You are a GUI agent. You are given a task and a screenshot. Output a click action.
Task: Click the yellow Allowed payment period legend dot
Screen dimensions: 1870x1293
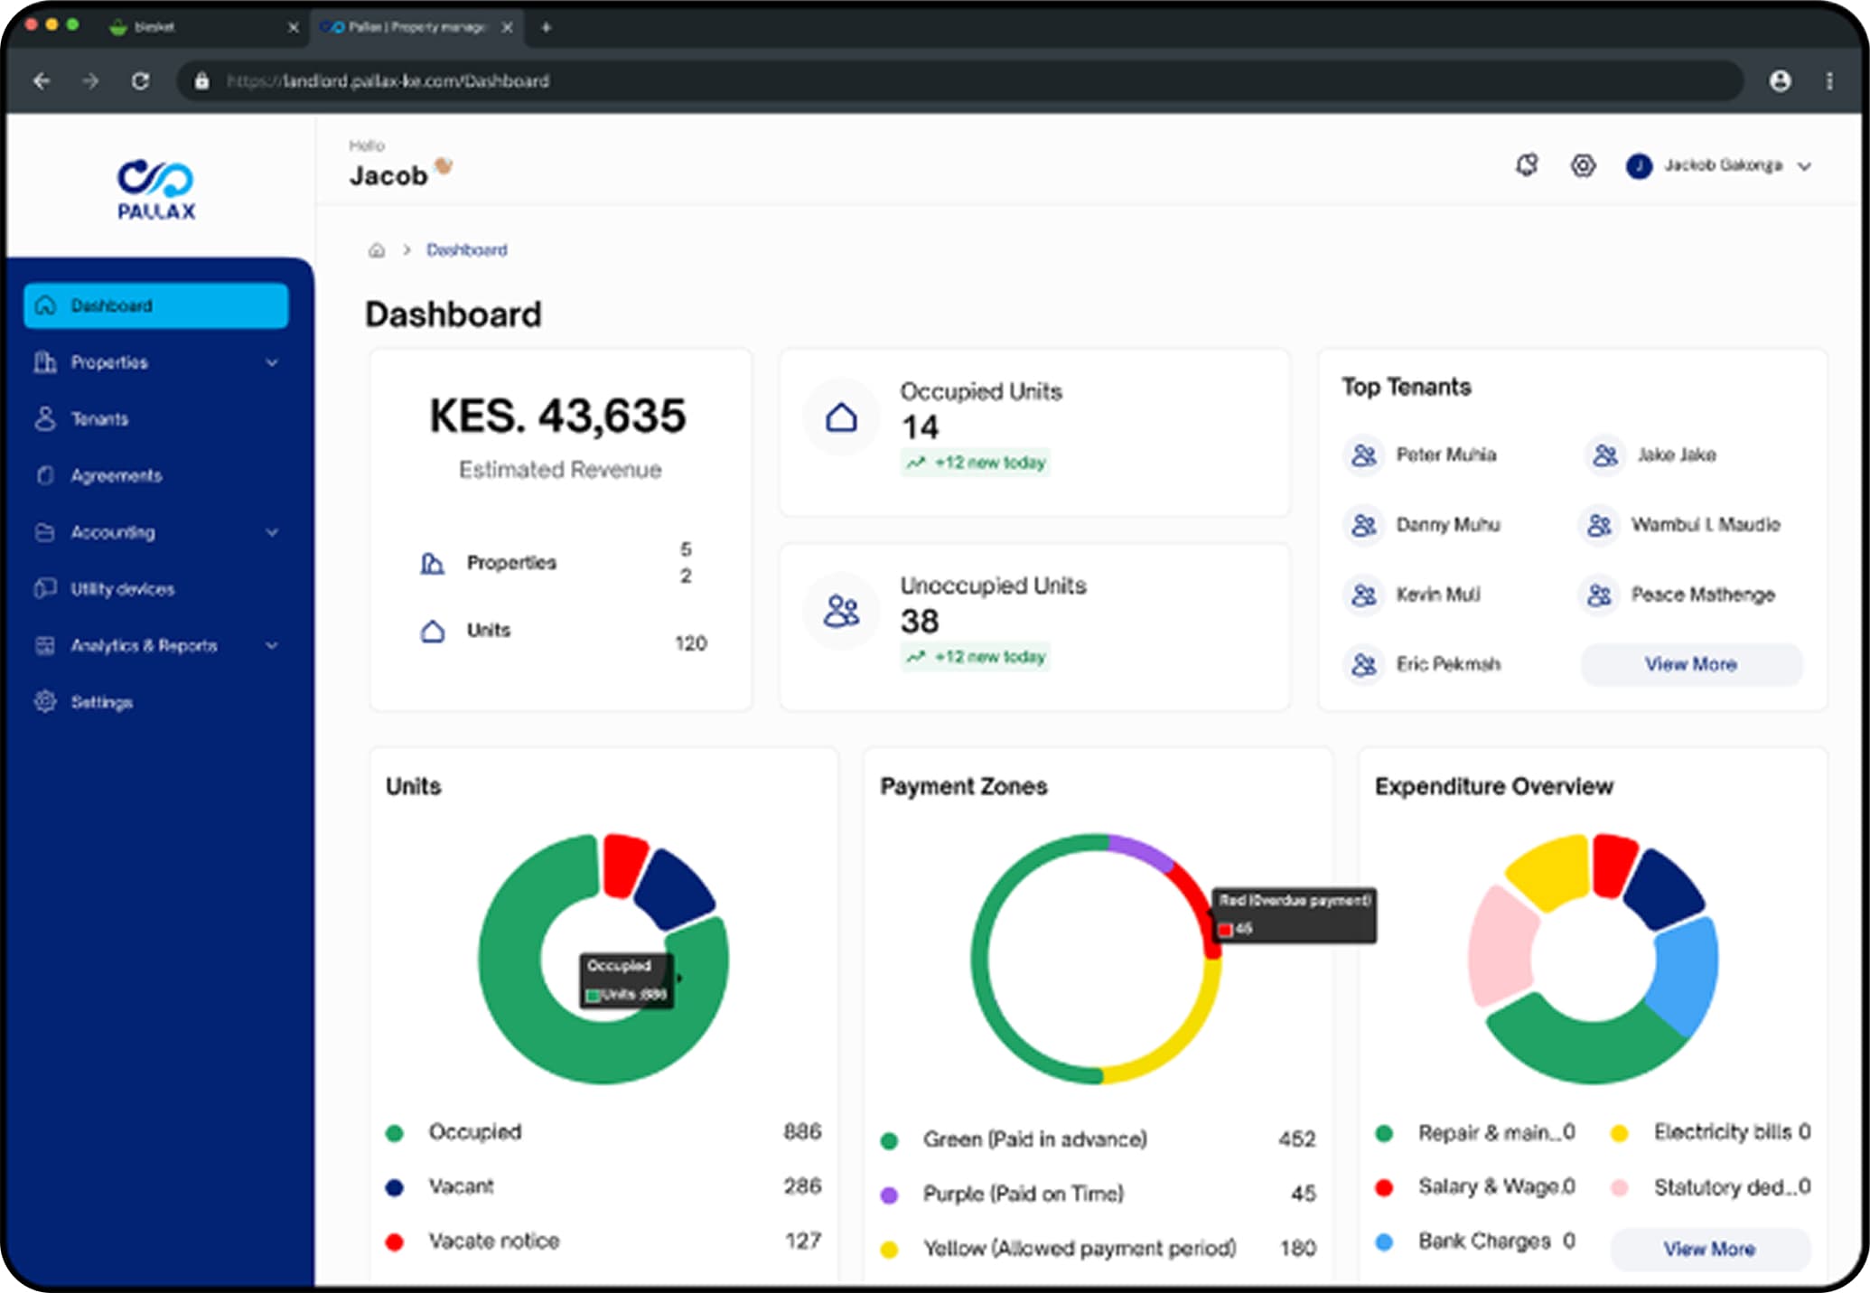pyautogui.click(x=889, y=1249)
